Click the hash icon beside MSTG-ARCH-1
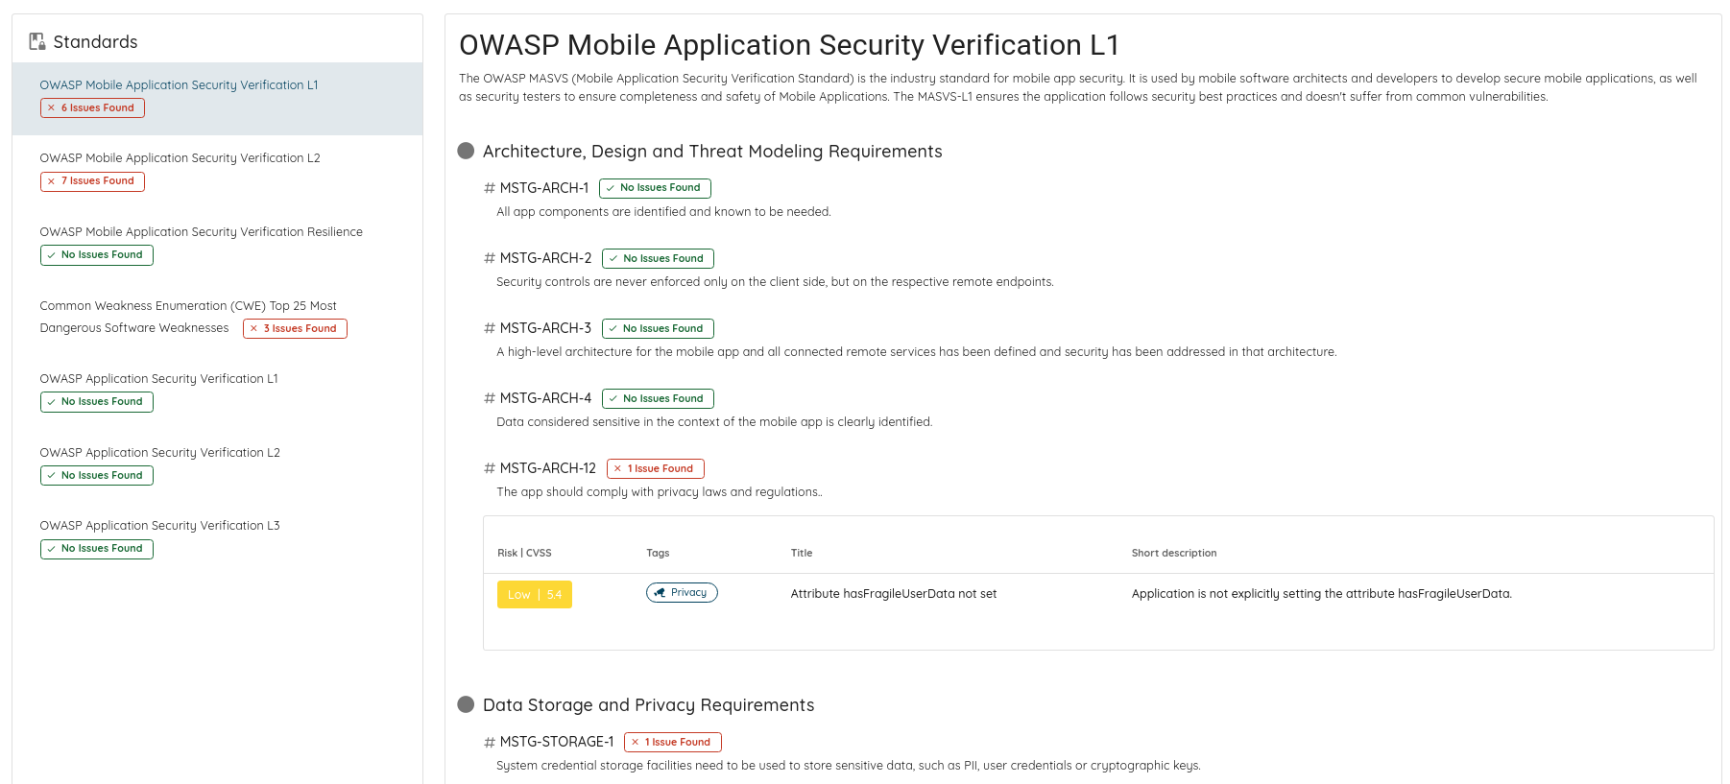 [490, 188]
